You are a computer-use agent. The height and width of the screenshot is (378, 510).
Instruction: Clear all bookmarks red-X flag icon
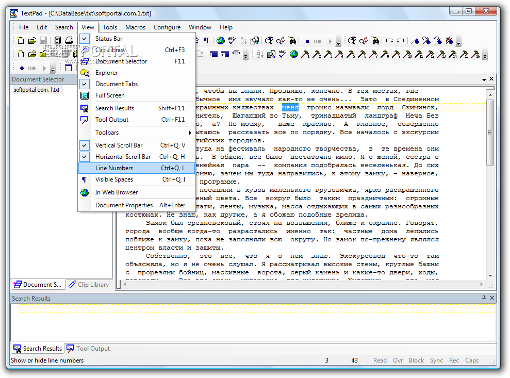click(449, 41)
